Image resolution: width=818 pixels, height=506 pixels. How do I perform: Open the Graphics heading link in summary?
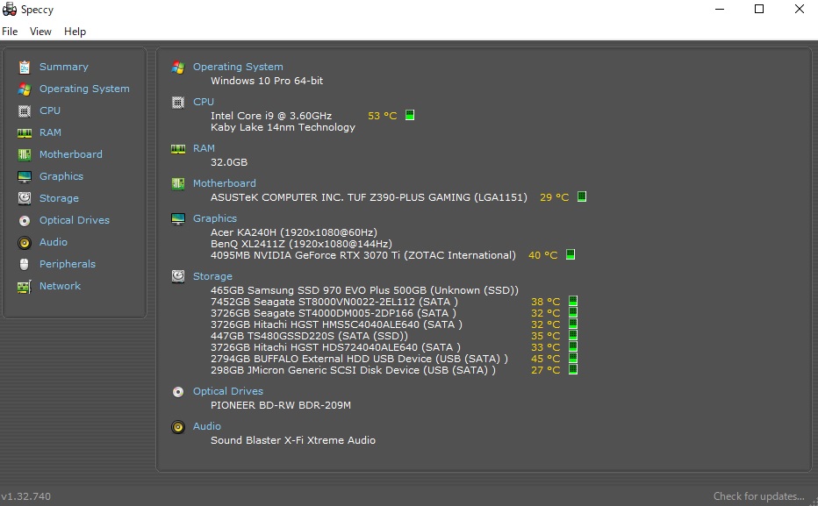(x=215, y=217)
